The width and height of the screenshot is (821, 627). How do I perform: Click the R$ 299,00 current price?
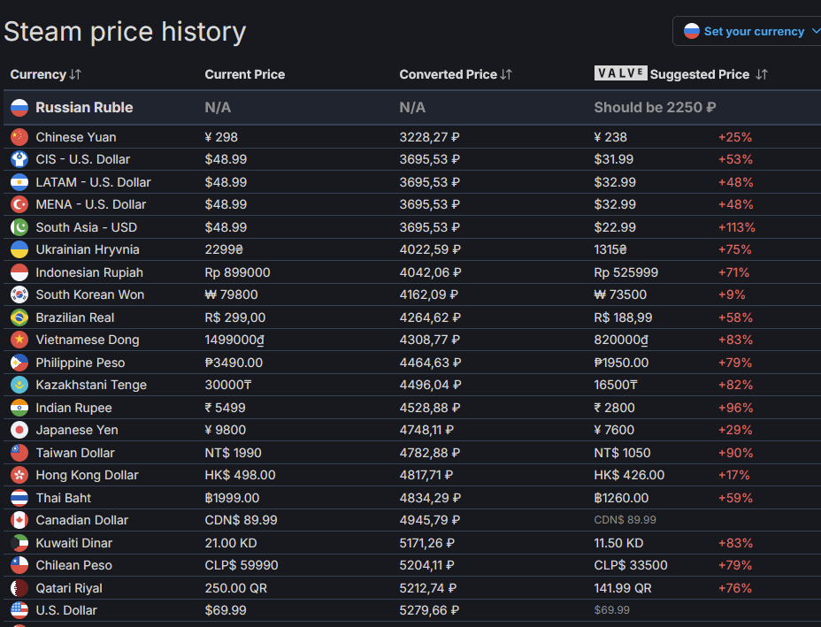point(235,317)
